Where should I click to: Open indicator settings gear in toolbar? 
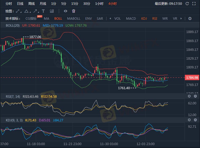pos(190,19)
